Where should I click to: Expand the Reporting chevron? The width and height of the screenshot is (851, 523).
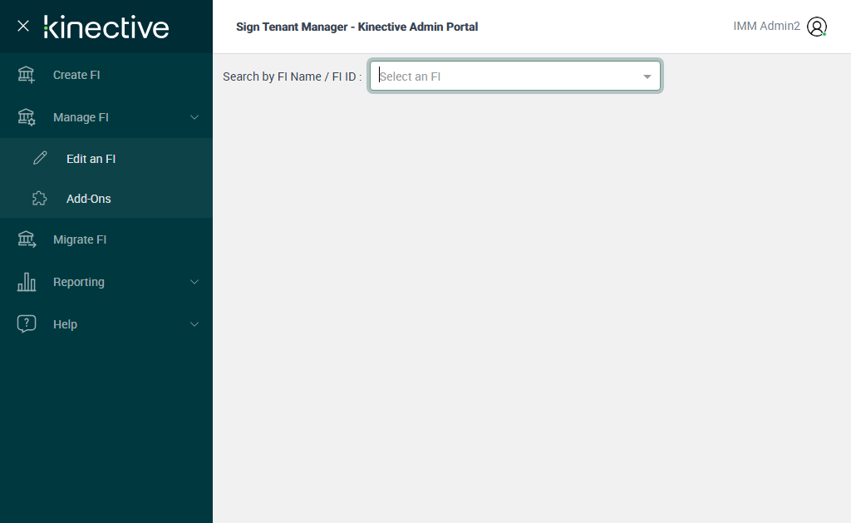tap(194, 282)
